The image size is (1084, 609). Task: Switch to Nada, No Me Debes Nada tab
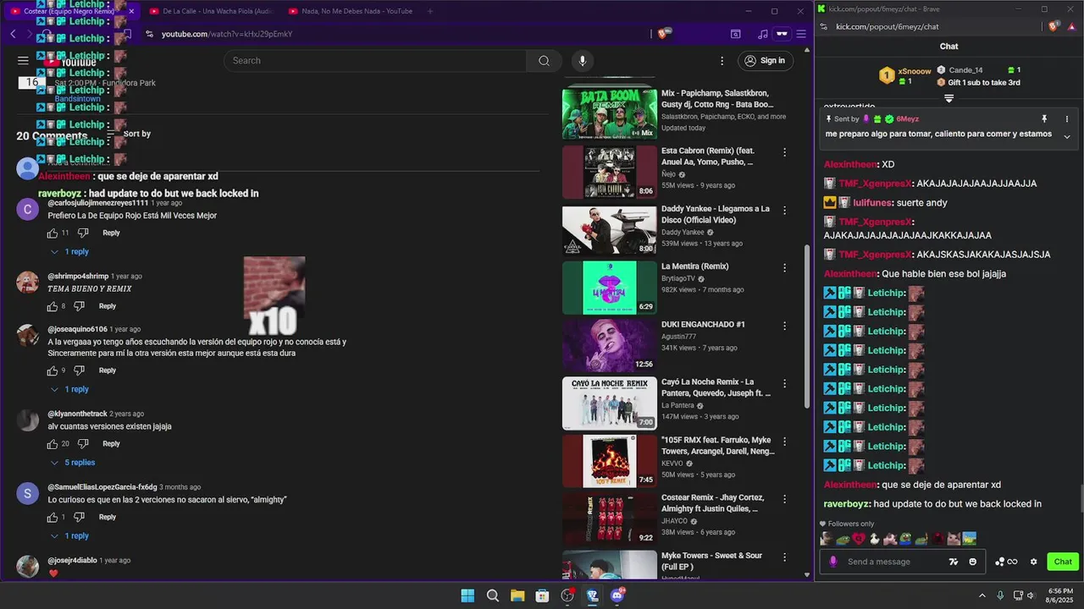coord(349,11)
